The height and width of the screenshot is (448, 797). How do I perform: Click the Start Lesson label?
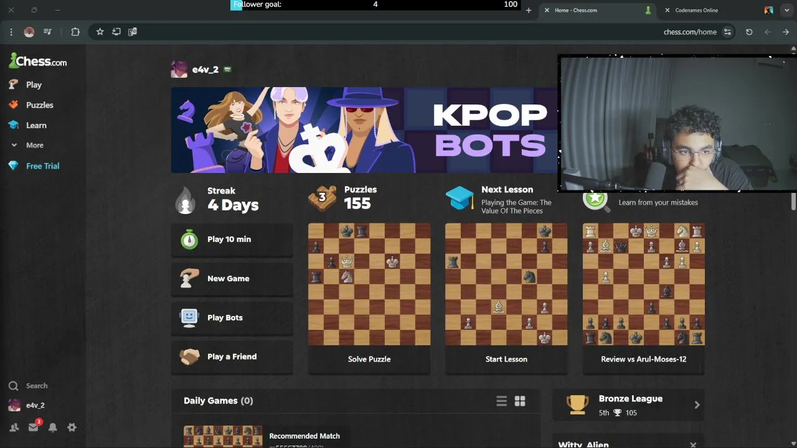[506, 359]
